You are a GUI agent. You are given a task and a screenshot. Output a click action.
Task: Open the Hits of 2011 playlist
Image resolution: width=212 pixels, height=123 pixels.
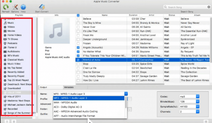tap(14, 96)
